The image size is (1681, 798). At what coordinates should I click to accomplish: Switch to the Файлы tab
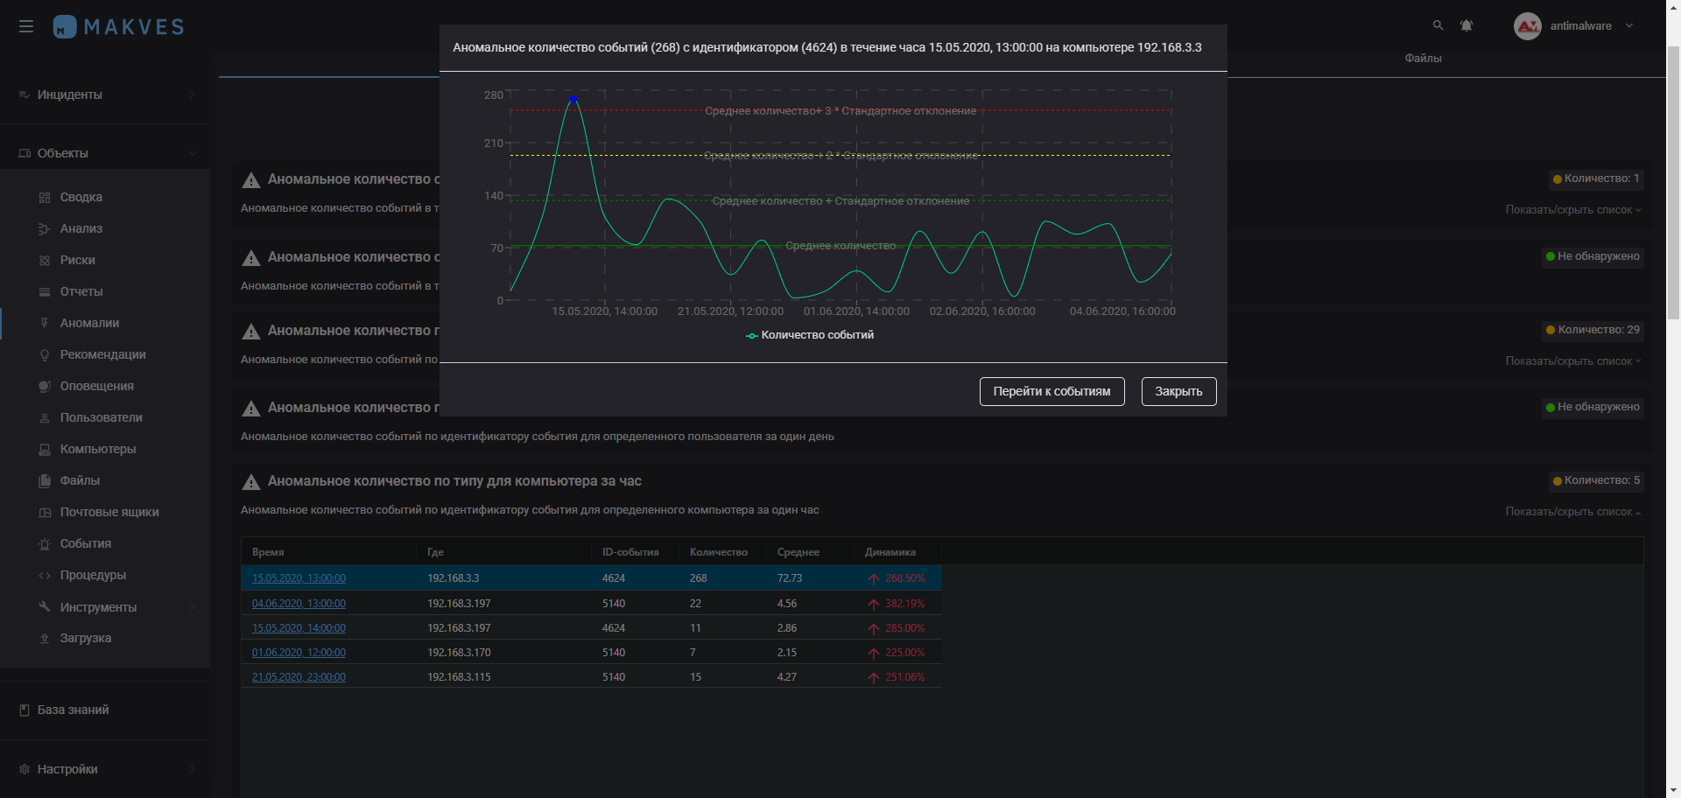click(x=1423, y=58)
